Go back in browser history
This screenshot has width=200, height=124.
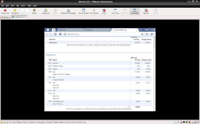click(x=47, y=34)
